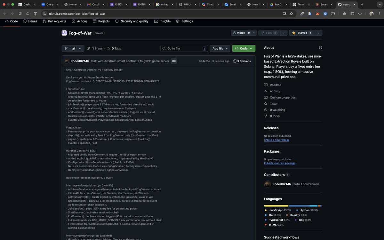Click the Koded0214h contributor avatar
Screen dimensions: 384x240
click(x=267, y=184)
